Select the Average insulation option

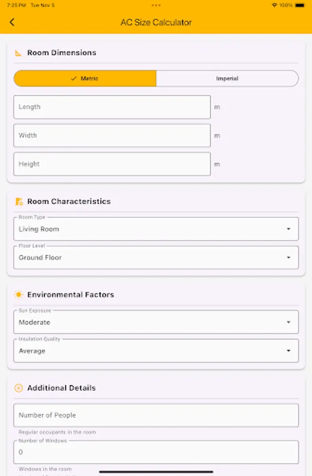pyautogui.click(x=156, y=351)
